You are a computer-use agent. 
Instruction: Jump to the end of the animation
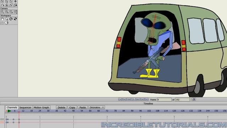(146, 99)
